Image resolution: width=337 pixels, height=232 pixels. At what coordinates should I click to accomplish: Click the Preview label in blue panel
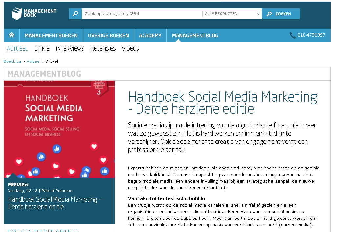pos(18,185)
